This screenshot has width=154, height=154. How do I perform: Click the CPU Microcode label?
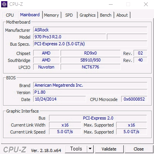[104, 99]
